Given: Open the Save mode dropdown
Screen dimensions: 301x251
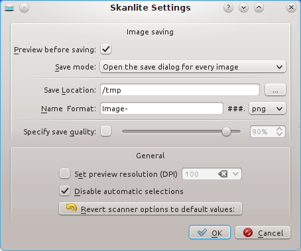Looking at the screenshot, I should [x=193, y=67].
